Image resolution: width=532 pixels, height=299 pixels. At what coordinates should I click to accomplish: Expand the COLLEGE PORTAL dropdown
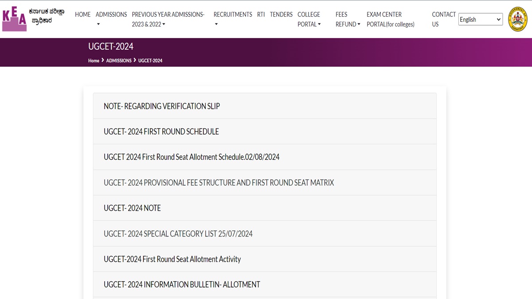click(x=309, y=19)
